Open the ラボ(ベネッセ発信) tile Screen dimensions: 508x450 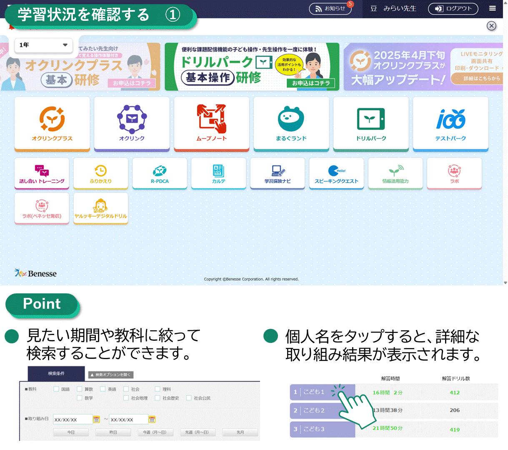tap(42, 208)
